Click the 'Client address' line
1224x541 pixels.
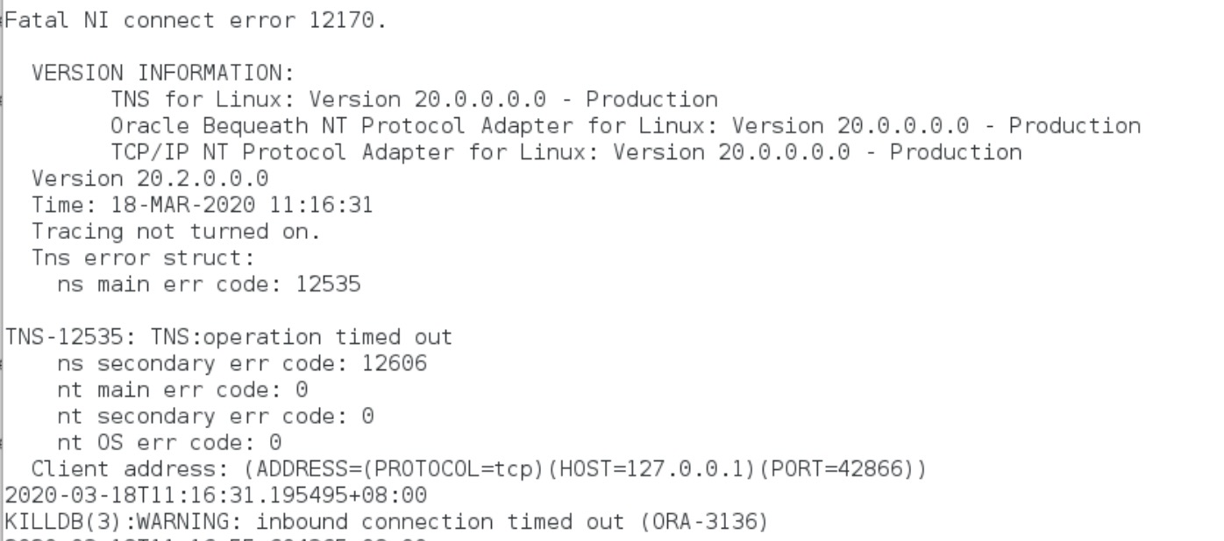point(478,469)
